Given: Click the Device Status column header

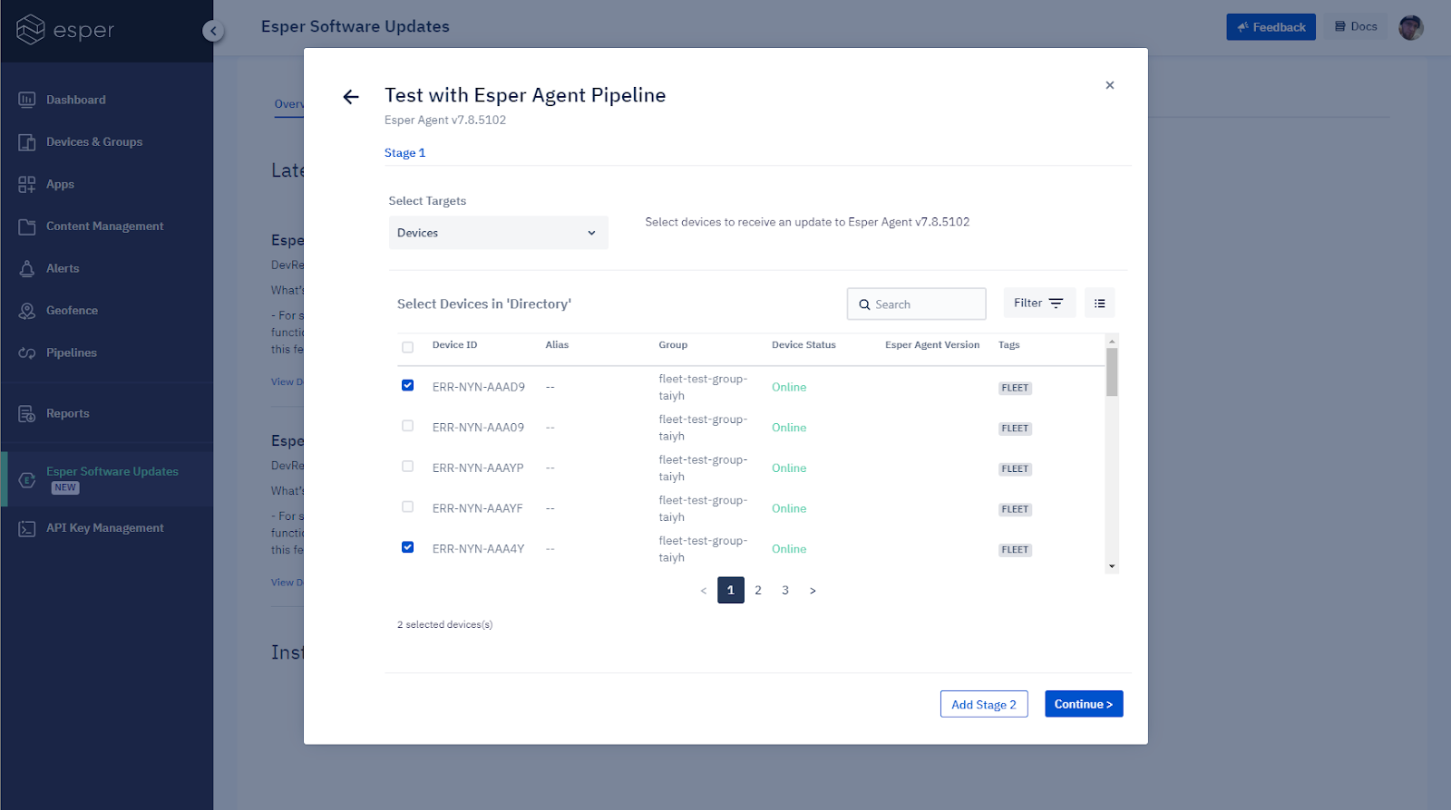Looking at the screenshot, I should 803,345.
